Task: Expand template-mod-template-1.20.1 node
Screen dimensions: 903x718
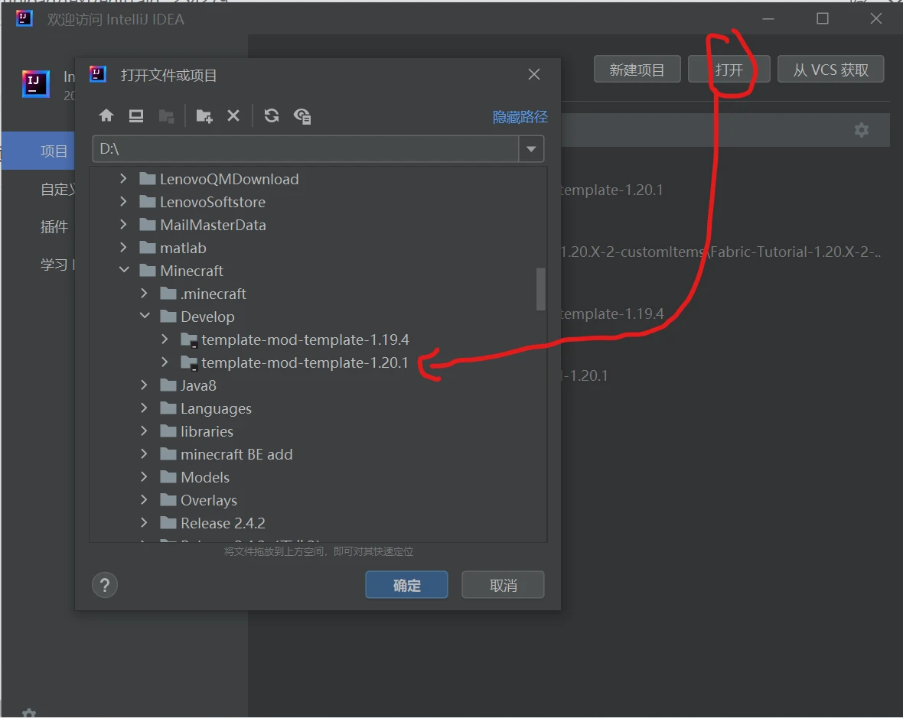Action: (165, 362)
